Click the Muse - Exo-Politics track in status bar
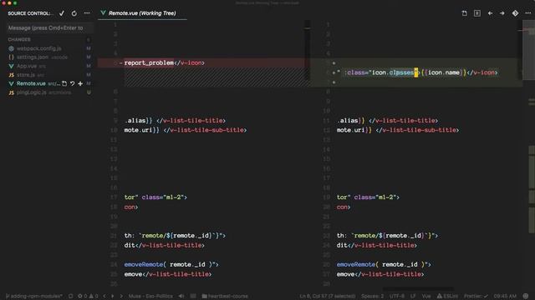The image size is (535, 300). pyautogui.click(x=150, y=297)
